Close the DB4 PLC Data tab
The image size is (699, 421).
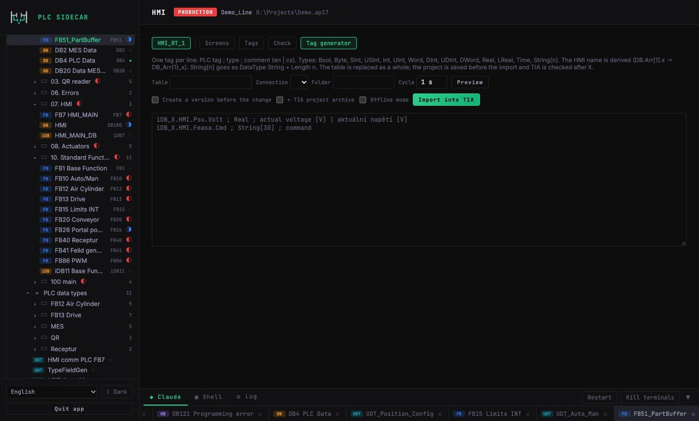[338, 414]
